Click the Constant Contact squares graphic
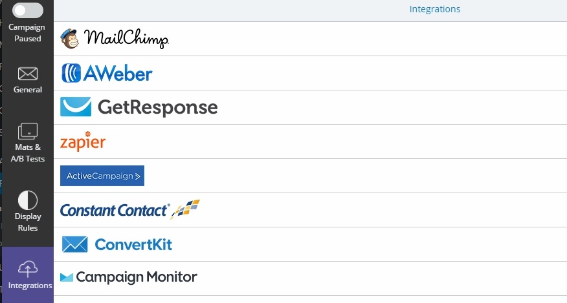567x303 pixels. [x=185, y=209]
